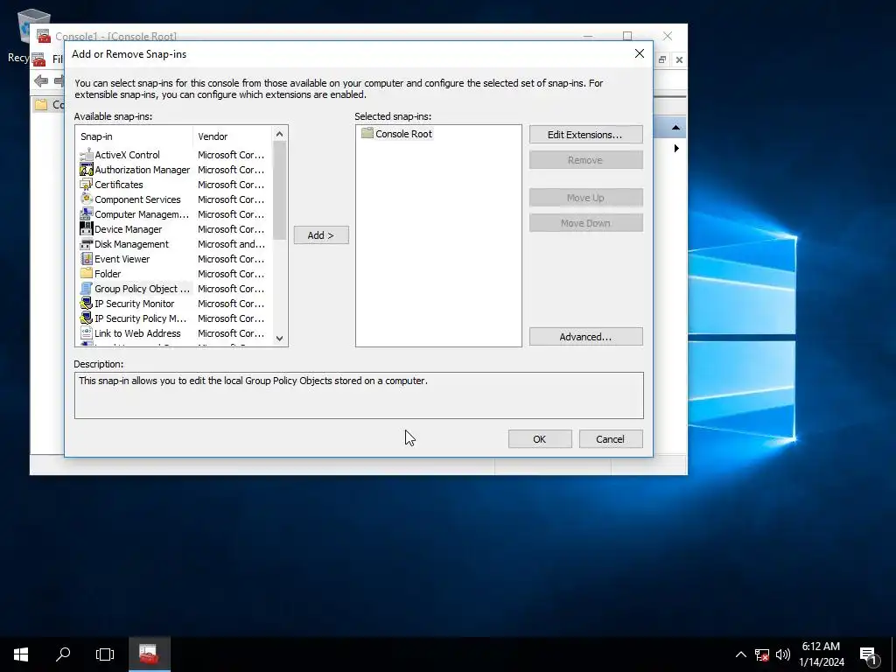Sort by the Snap-in column header

pyautogui.click(x=135, y=136)
